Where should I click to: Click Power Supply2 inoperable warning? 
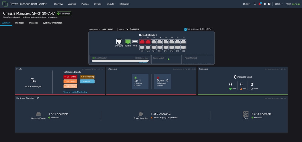click(x=164, y=118)
